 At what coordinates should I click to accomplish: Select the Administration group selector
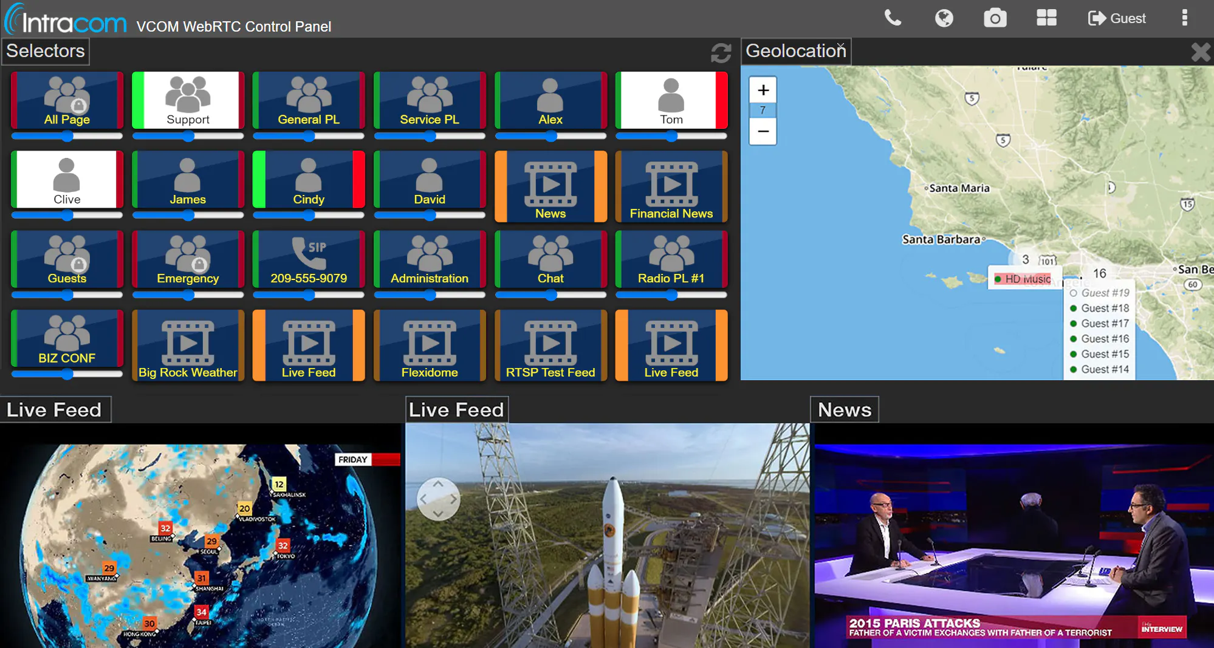point(430,259)
